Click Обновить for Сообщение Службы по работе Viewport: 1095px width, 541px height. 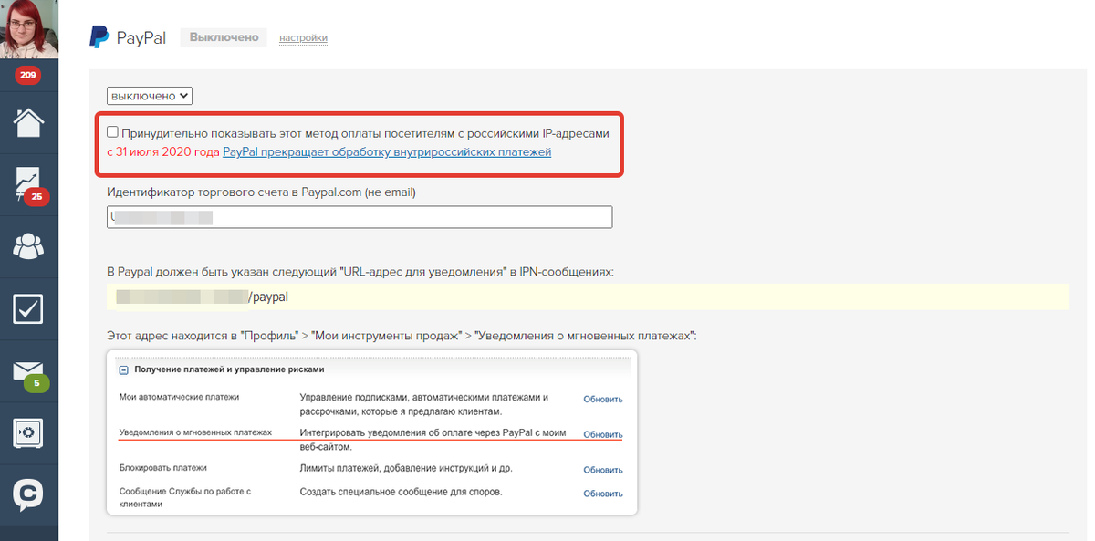point(603,494)
